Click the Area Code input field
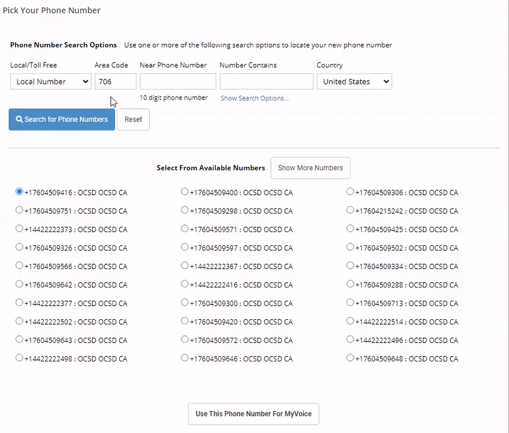Viewport: 509px width, 433px height. [115, 82]
